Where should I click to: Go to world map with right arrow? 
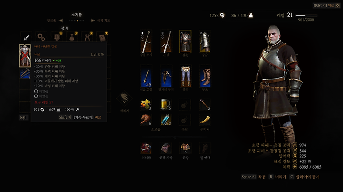[93, 20]
